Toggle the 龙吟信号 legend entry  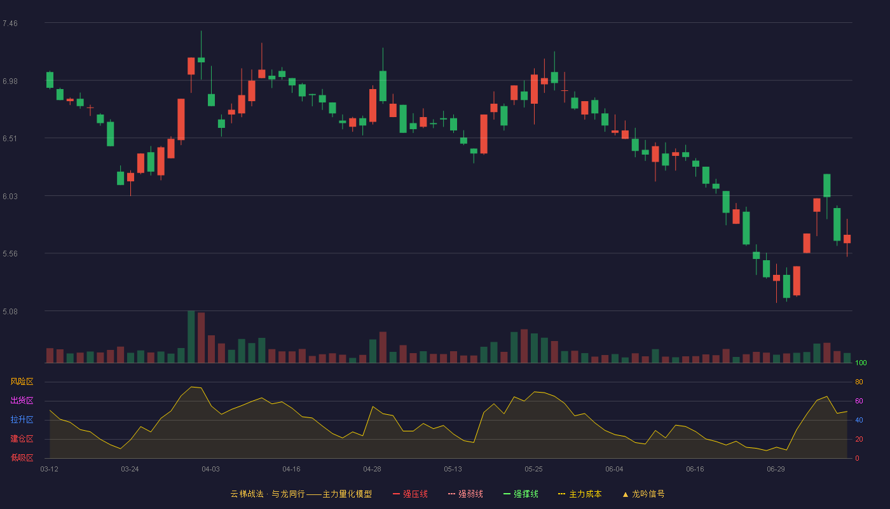point(643,494)
